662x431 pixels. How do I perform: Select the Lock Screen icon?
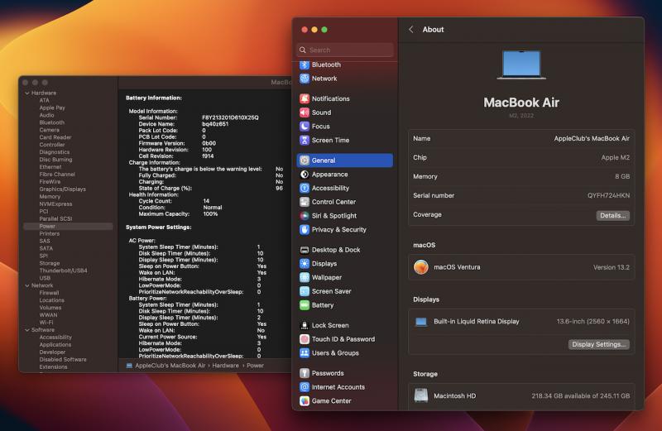click(x=305, y=325)
